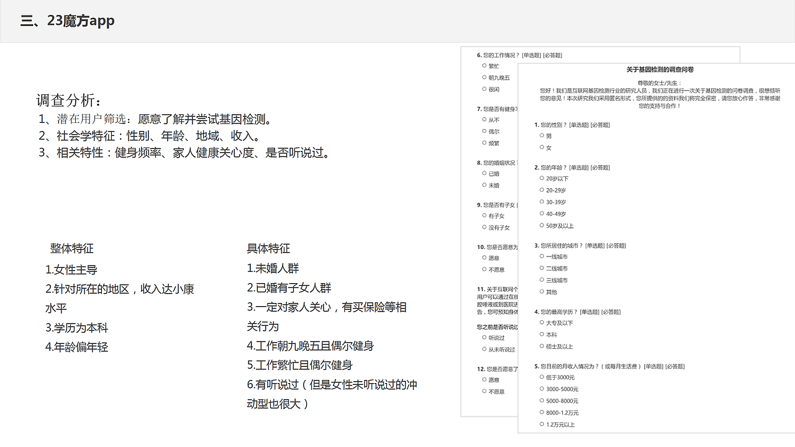795x447 pixels.
Task: Click the text 5.工作繁忙且偶尔健身
Action: tap(299, 365)
